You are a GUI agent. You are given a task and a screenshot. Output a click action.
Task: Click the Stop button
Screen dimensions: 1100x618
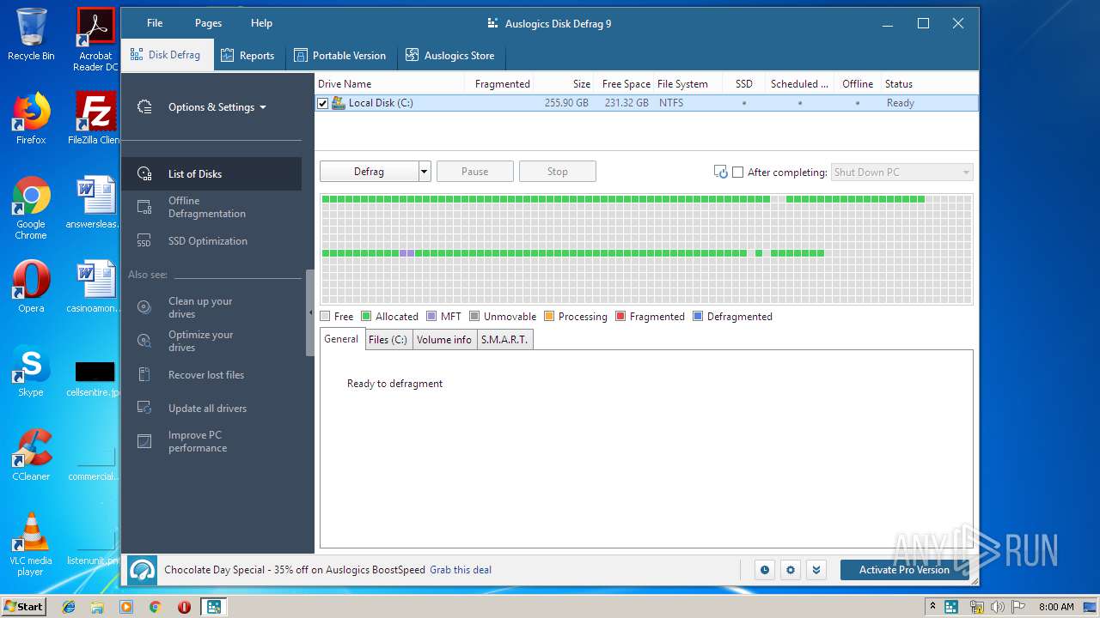point(558,172)
